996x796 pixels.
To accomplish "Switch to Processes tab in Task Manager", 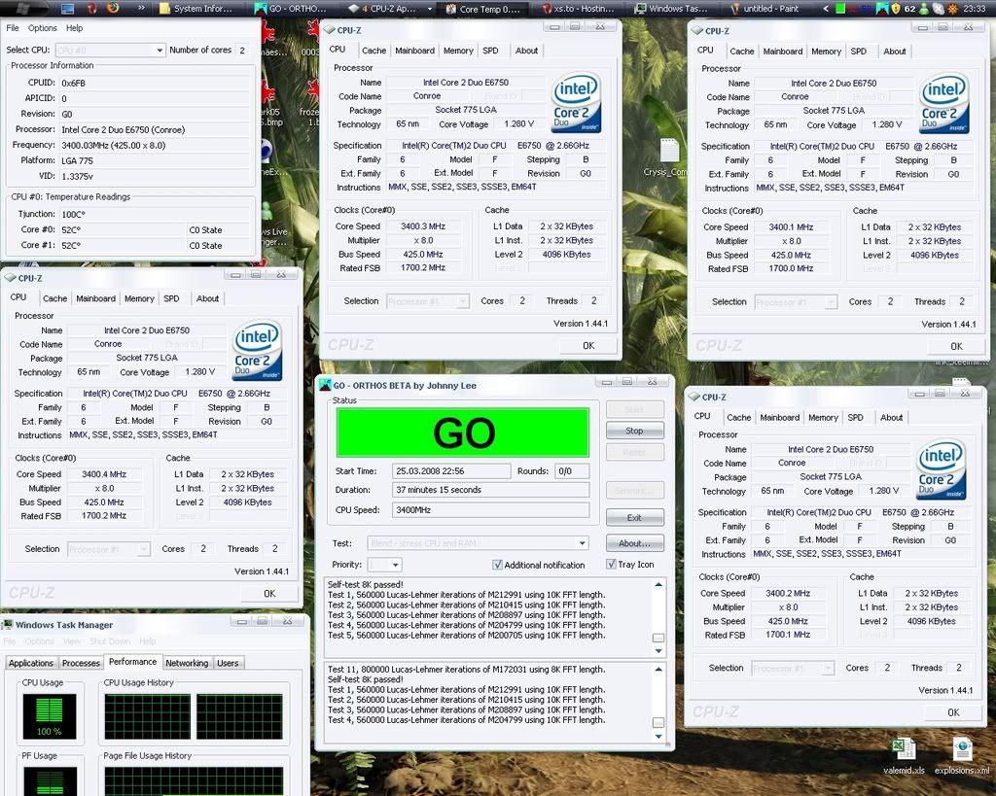I will (81, 663).
